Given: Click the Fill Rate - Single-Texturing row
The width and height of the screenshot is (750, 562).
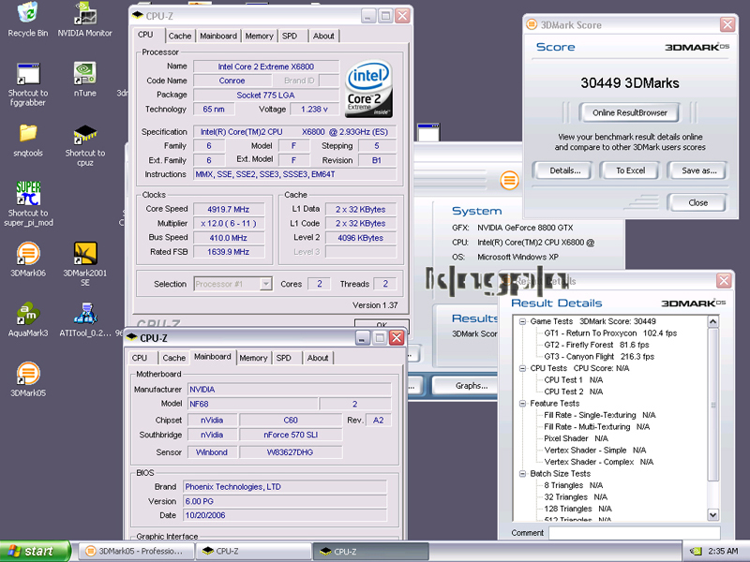Looking at the screenshot, I should click(599, 415).
